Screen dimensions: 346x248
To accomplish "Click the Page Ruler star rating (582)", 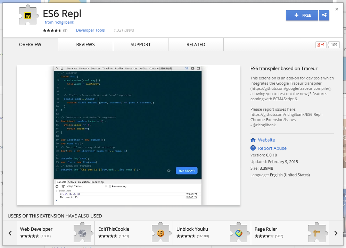I will point(269,236).
